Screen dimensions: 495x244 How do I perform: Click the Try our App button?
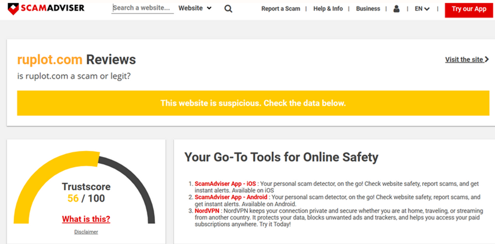click(469, 10)
